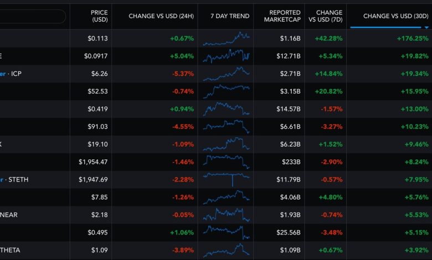This screenshot has height=260, width=432.
Task: Click the +176.25% 30-day change value
Action: [x=413, y=39]
